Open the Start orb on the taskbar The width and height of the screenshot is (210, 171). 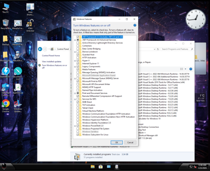tap(4, 167)
